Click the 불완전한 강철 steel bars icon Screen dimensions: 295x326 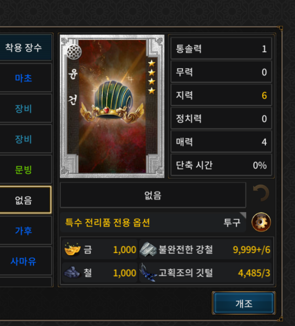pos(148,249)
